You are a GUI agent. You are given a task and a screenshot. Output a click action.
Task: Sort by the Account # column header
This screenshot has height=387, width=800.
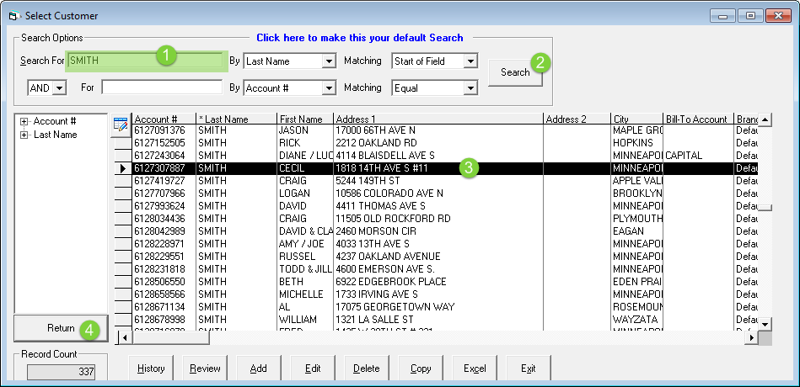164,119
